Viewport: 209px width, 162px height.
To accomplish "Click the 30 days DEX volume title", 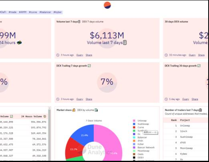I will pyautogui.click(x=176, y=22).
